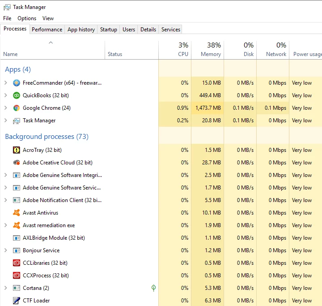The height and width of the screenshot is (306, 322).
Task: Click Chrome's 1,473.7 MB memory value
Action: pyautogui.click(x=208, y=108)
